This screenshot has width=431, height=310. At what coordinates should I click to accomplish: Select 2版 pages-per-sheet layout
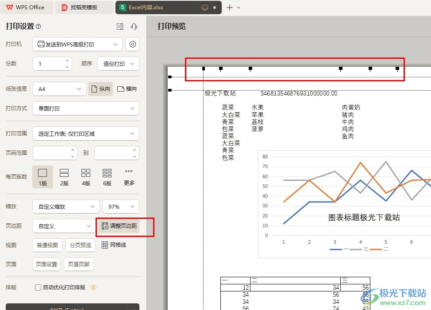point(64,176)
